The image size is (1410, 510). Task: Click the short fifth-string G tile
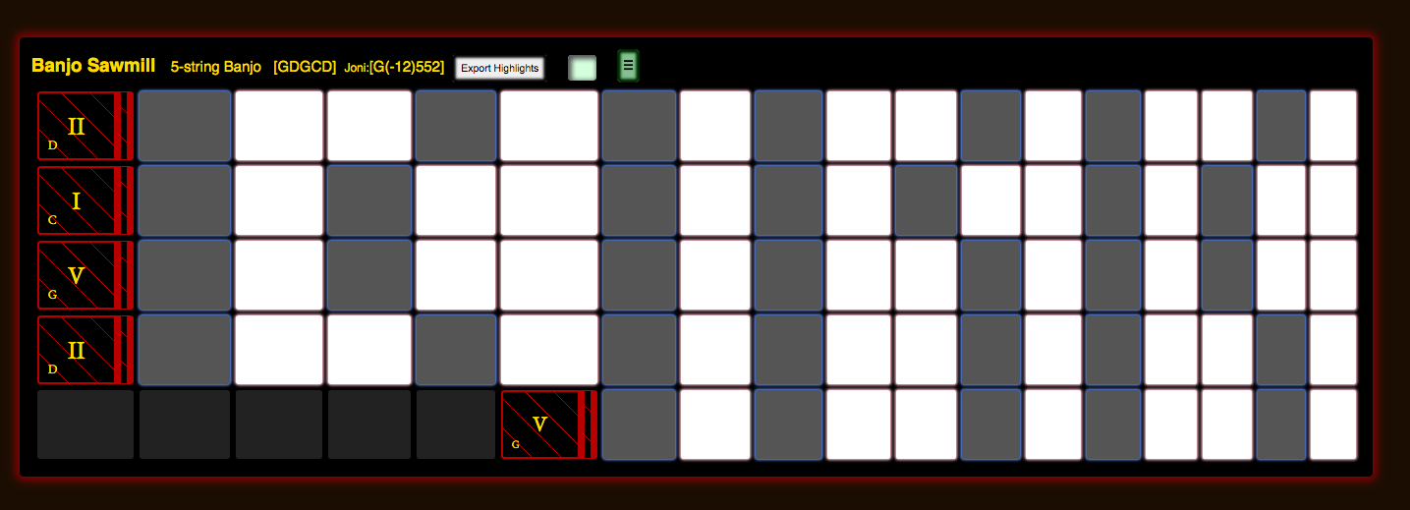pyautogui.click(x=548, y=425)
